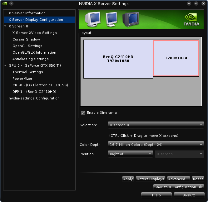
Task: Open the Cursor Shadow page
Action: pos(26,39)
